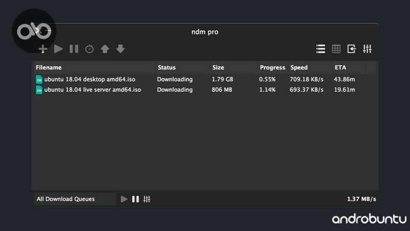Image resolution: width=410 pixels, height=231 pixels.
Task: Click the 0.55% progress value
Action: point(267,80)
